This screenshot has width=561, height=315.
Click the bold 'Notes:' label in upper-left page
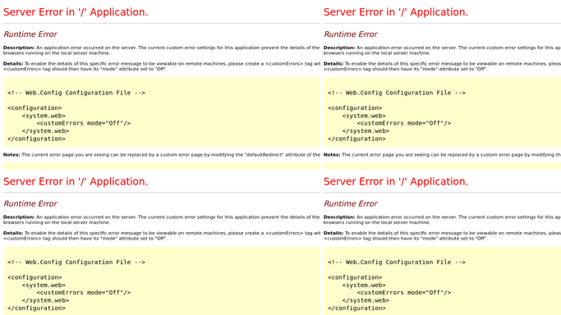pos(11,155)
